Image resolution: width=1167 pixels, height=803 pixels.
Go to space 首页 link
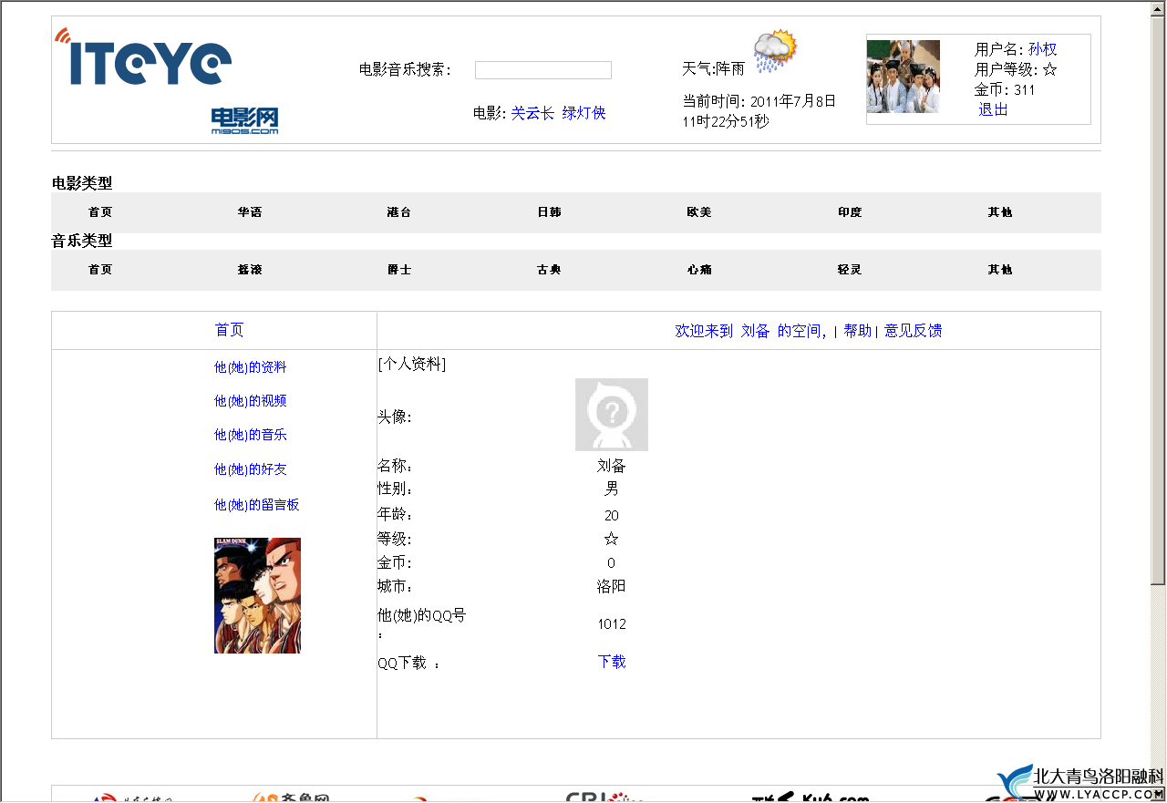pos(230,330)
